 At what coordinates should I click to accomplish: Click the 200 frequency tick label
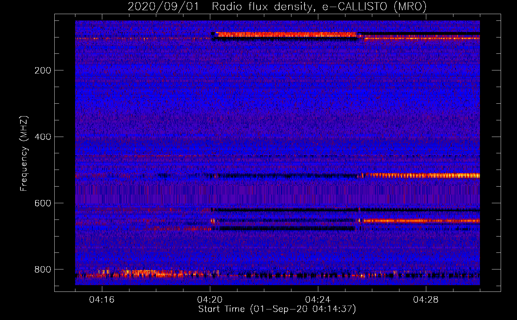(43, 70)
